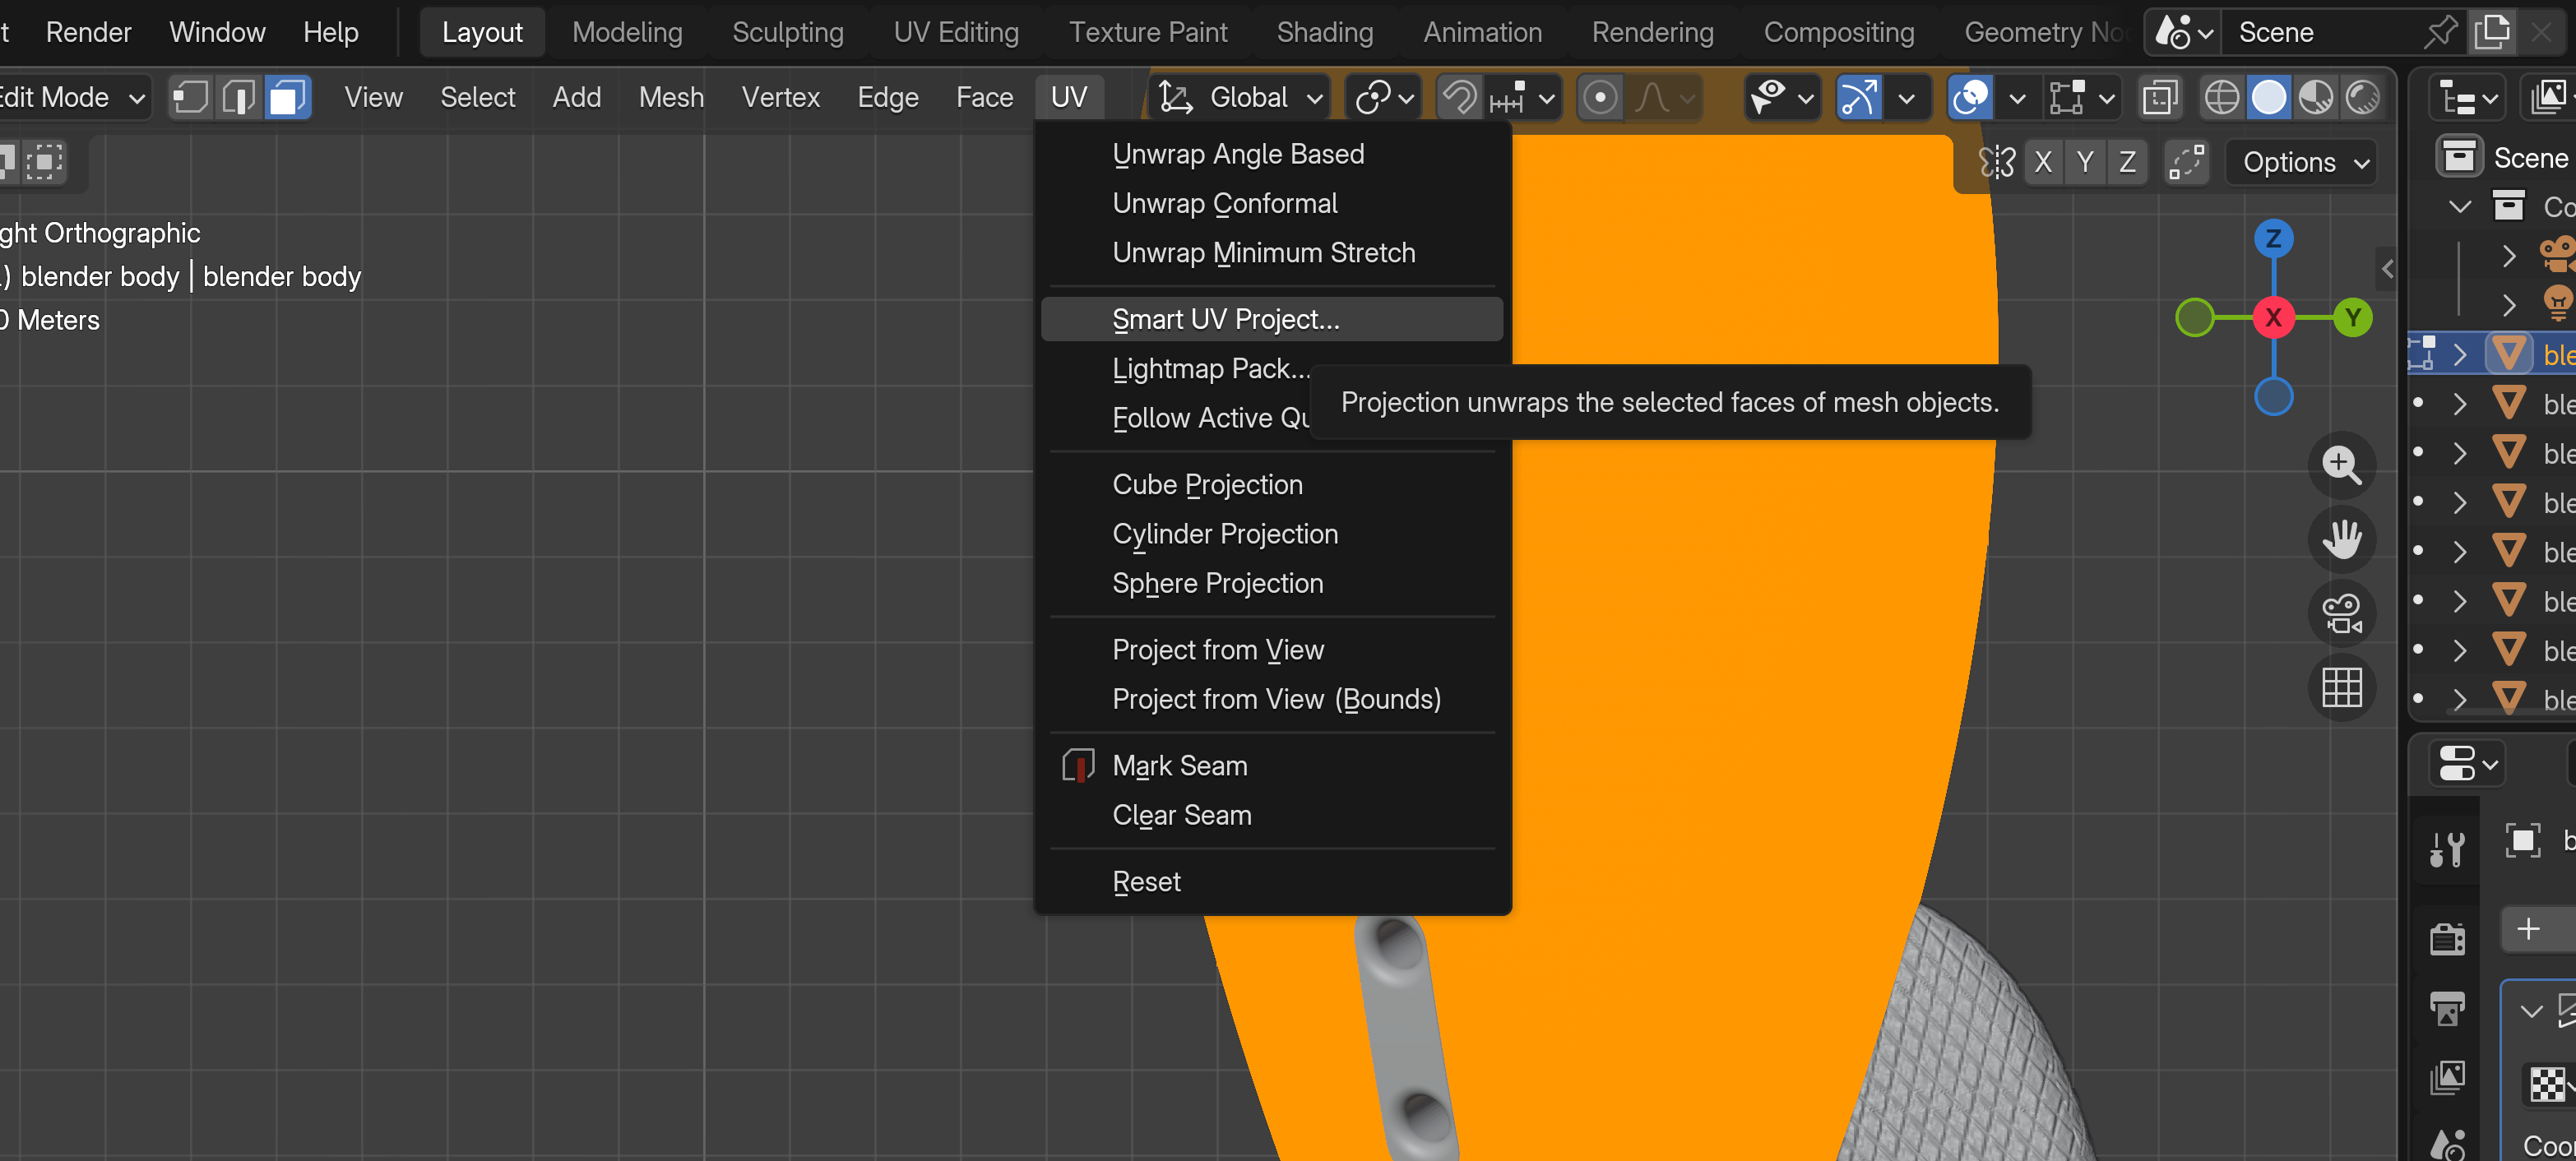The width and height of the screenshot is (2576, 1161).
Task: Switch to Shading workspace tab
Action: coord(1324,32)
